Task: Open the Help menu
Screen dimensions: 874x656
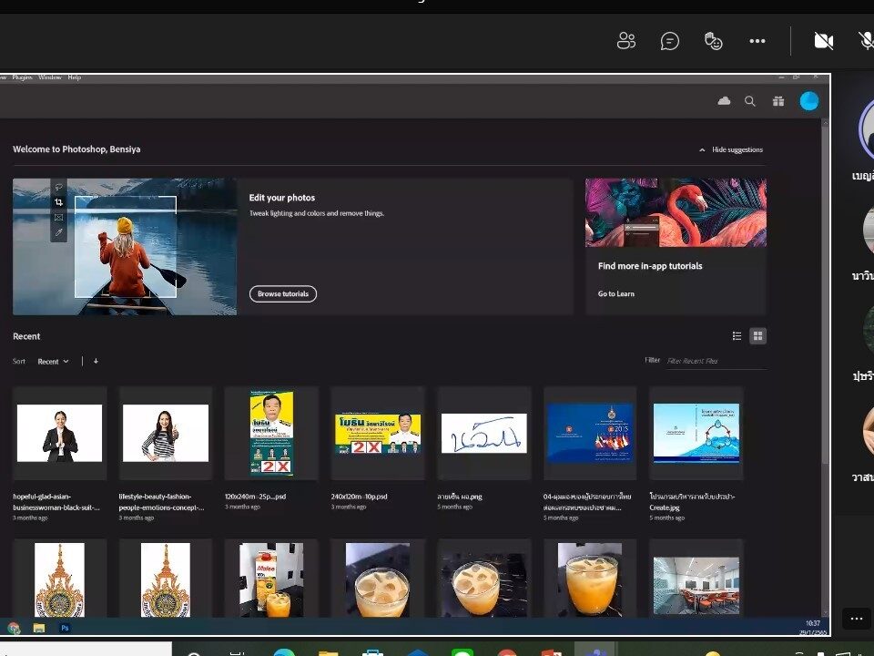Action: (x=75, y=77)
